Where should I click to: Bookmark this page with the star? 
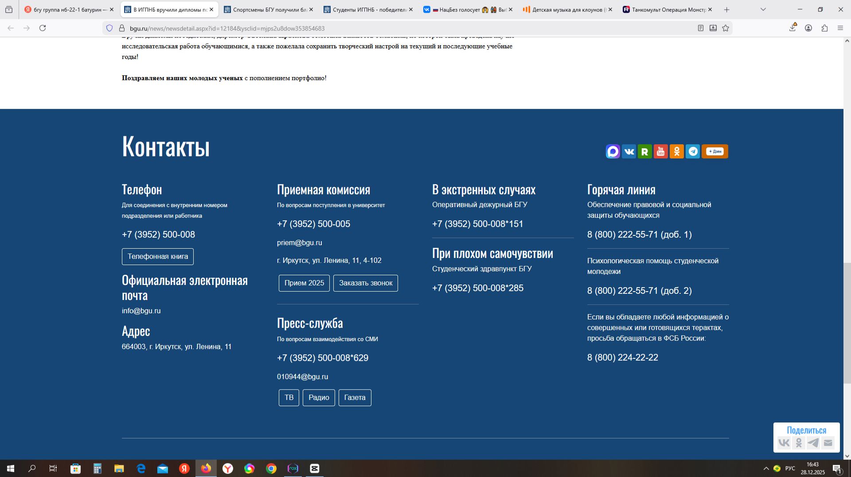726,28
